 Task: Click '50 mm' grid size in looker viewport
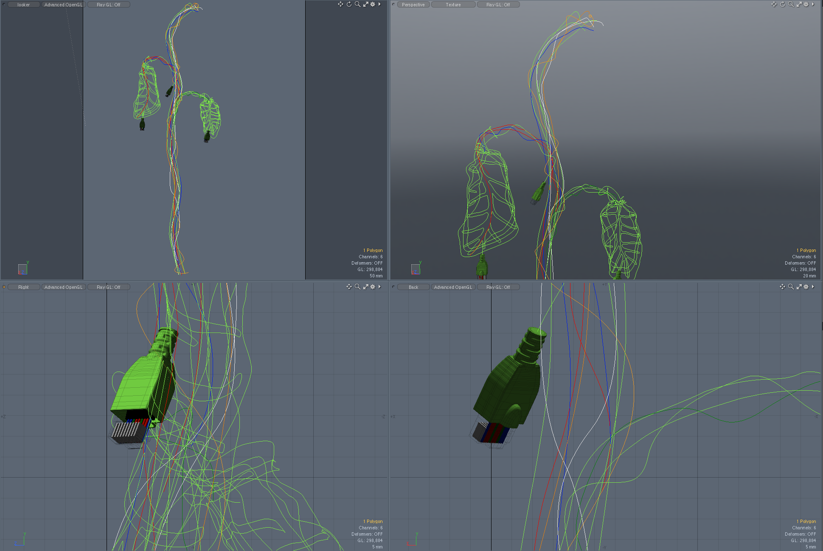pos(376,276)
